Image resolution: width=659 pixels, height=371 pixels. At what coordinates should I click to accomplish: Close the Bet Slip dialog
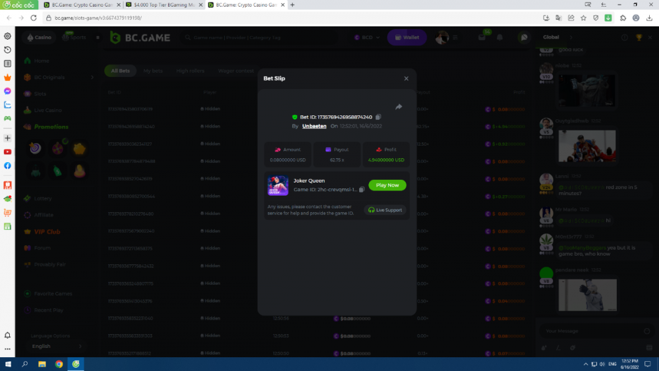(406, 78)
